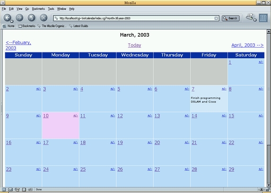Screen dimensions: 271x193
Task: Open the Bookmarks menu
Action: click(x=38, y=9)
